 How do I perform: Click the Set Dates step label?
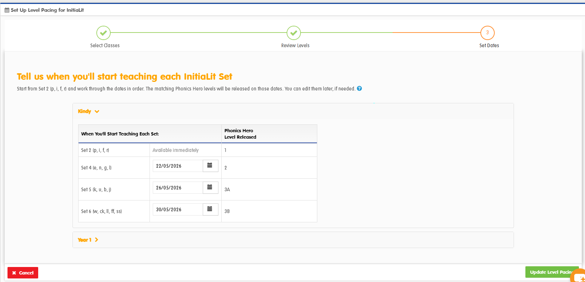click(489, 45)
